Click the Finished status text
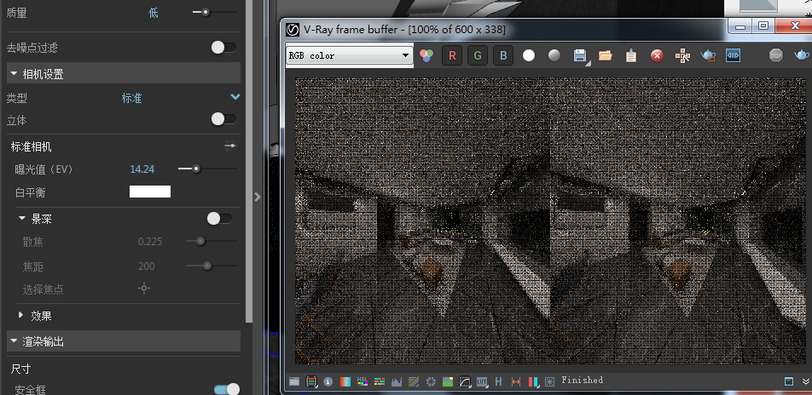Image resolution: width=812 pixels, height=395 pixels. [582, 380]
